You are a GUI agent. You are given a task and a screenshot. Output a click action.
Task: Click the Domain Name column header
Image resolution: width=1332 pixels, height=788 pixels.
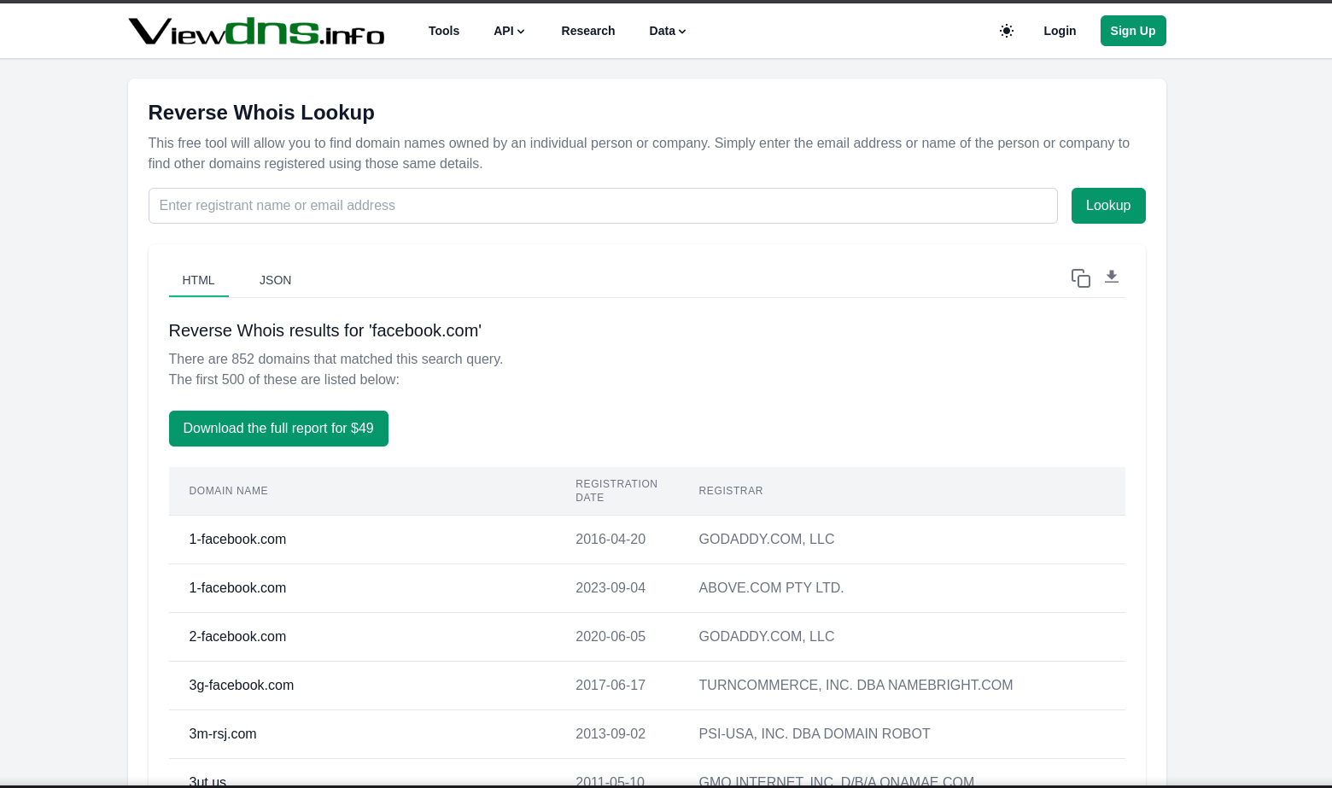click(229, 491)
